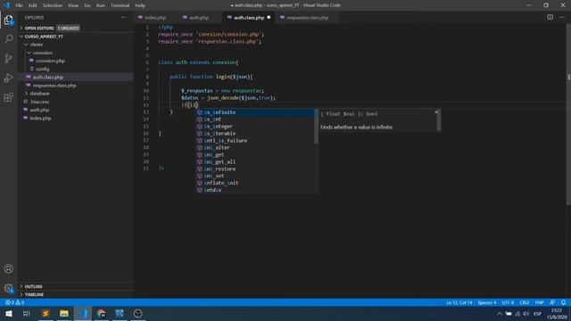
Task: Open the Edit menu
Action: 33,5
